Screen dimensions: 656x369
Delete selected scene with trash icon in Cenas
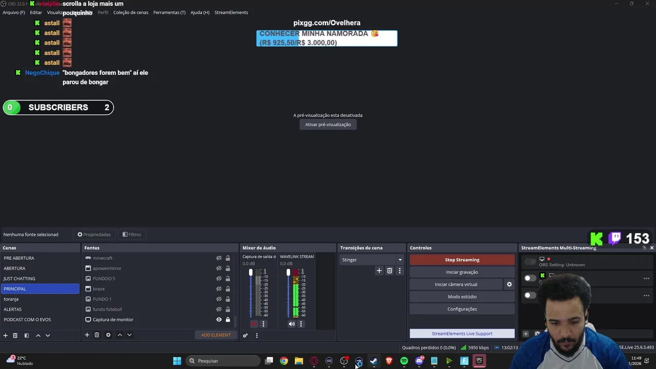click(x=15, y=335)
